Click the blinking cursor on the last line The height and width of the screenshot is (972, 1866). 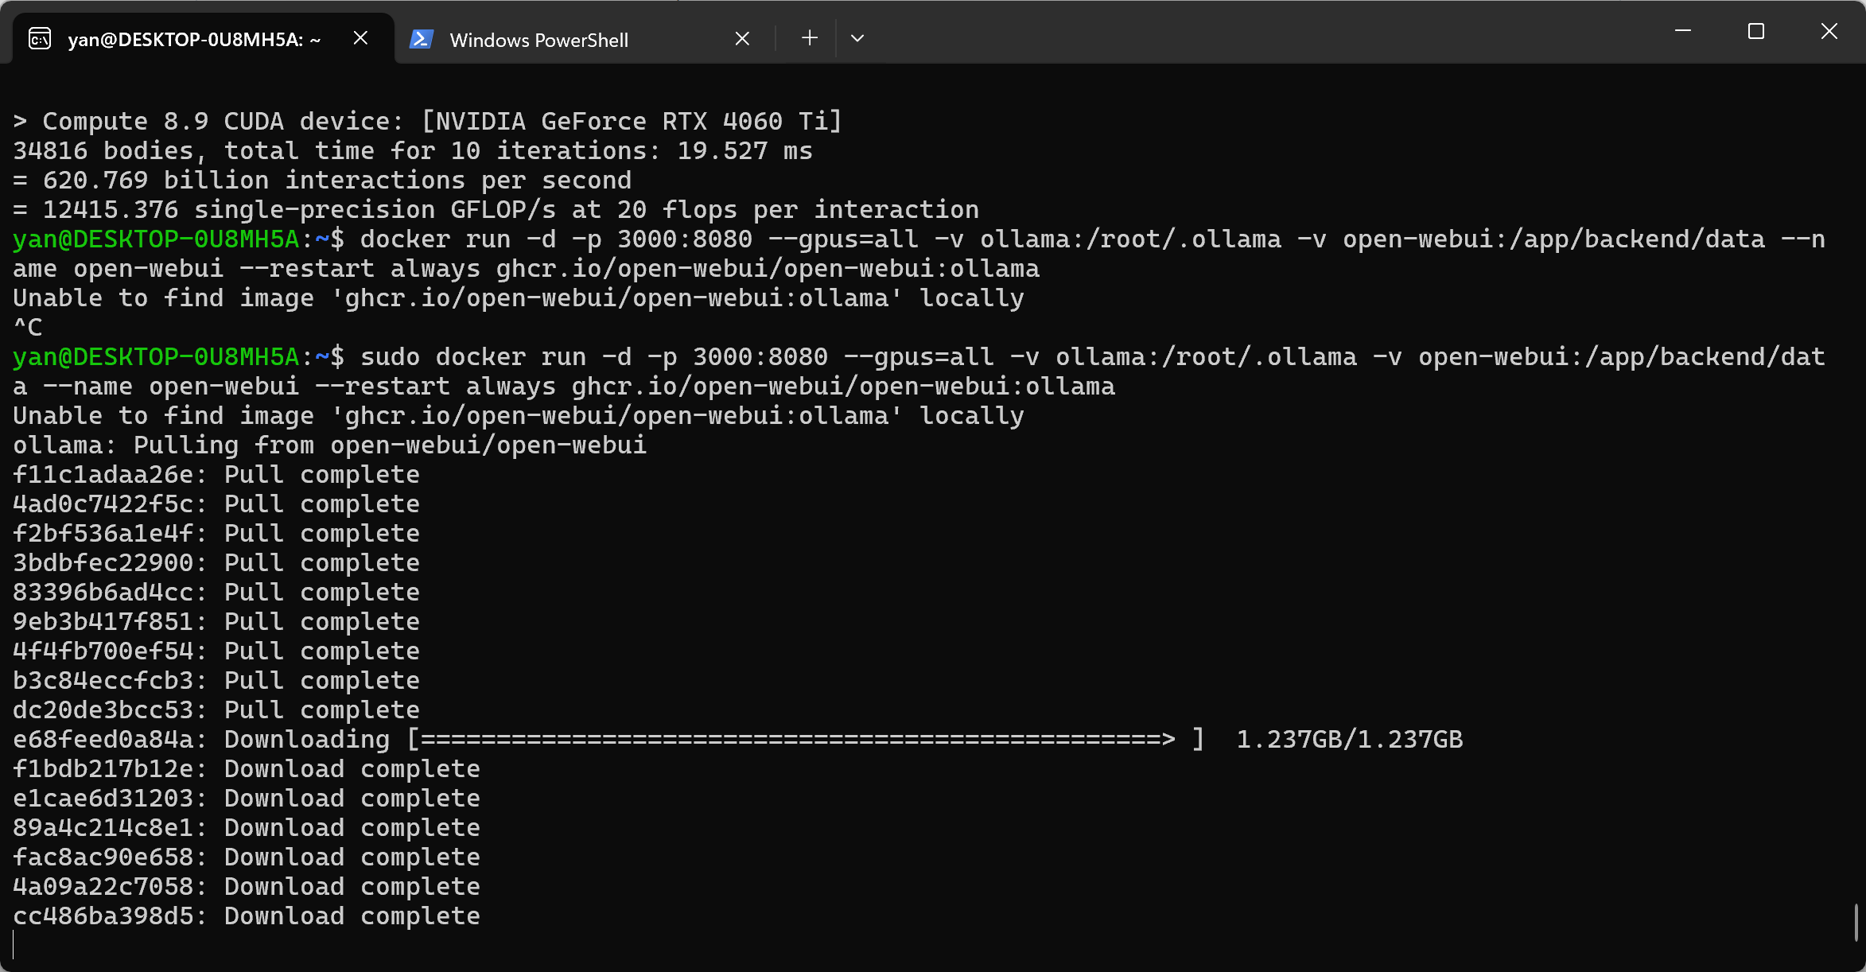[14, 945]
